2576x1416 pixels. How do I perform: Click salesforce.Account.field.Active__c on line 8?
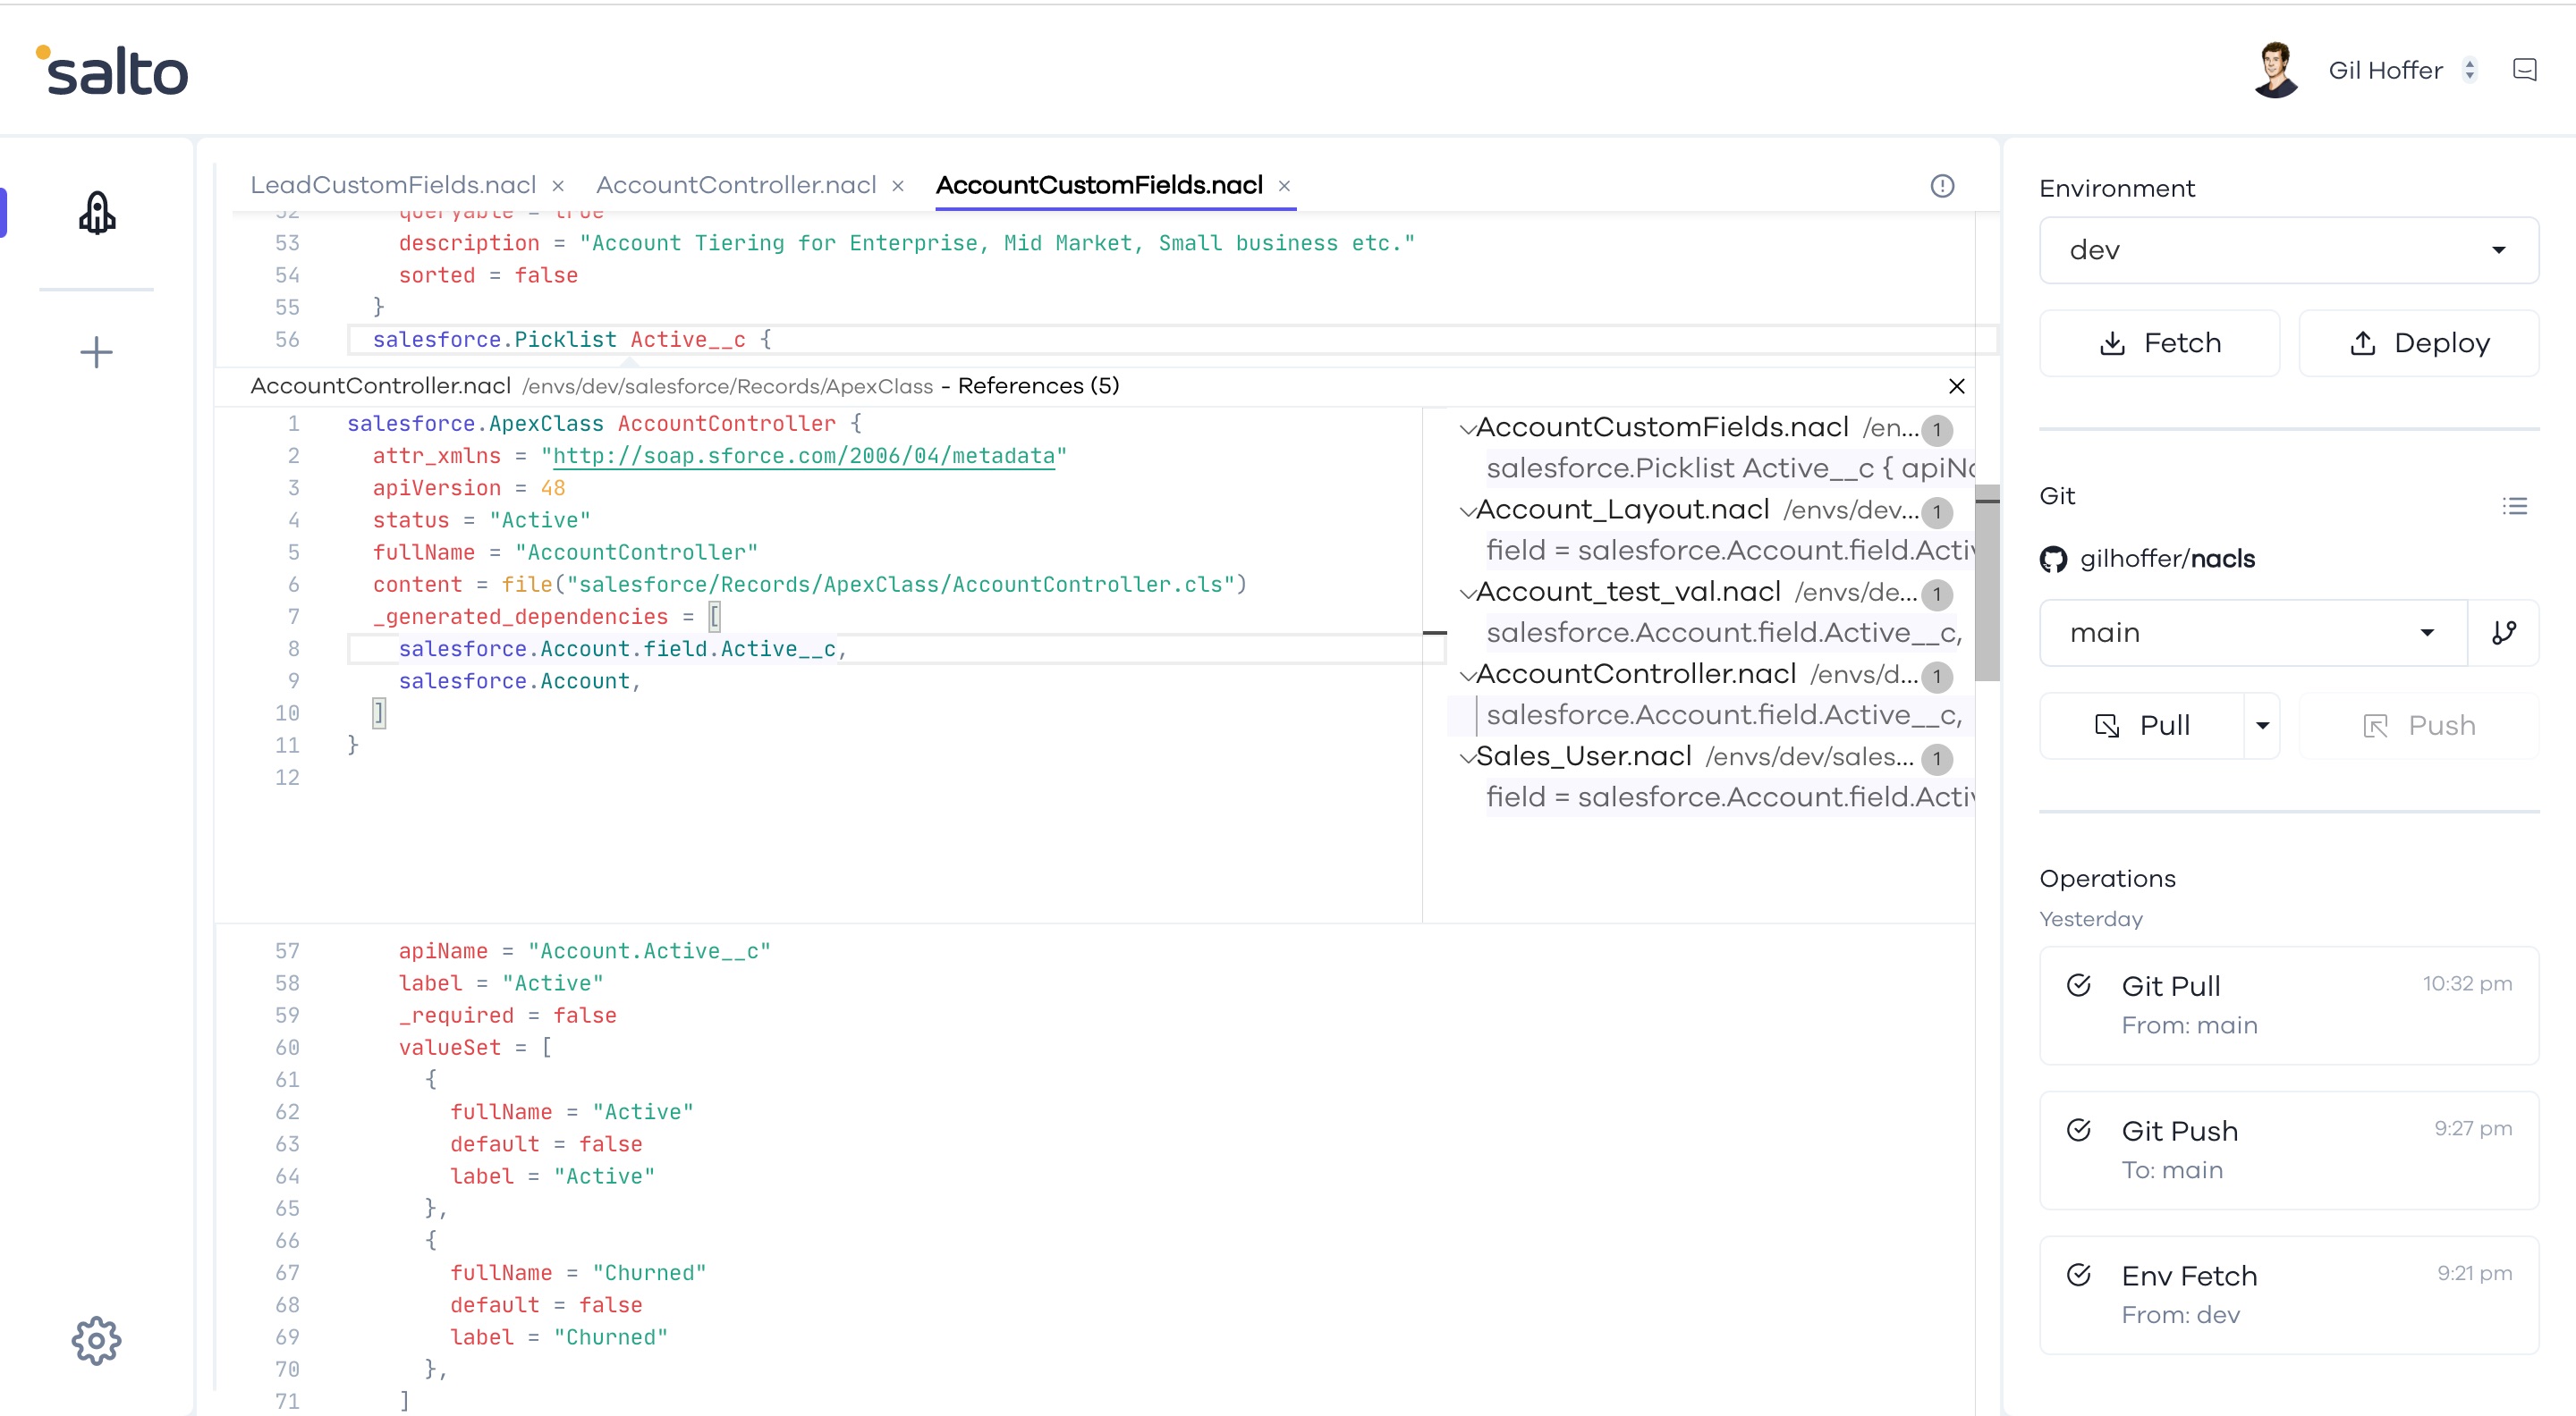click(617, 650)
